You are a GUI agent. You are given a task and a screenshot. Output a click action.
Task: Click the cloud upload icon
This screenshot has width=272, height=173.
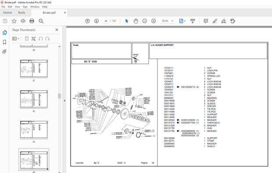(23, 21)
